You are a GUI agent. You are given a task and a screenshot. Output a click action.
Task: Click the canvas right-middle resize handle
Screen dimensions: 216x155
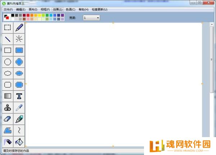coord(202,84)
